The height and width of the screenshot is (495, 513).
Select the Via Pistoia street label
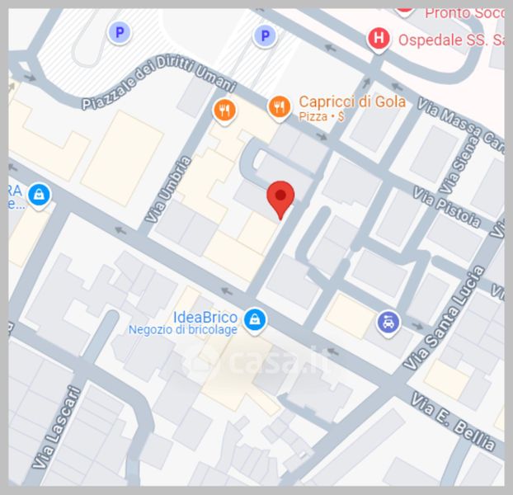click(x=446, y=207)
